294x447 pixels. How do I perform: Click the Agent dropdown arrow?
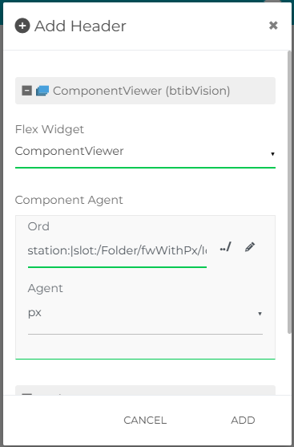pyautogui.click(x=260, y=314)
